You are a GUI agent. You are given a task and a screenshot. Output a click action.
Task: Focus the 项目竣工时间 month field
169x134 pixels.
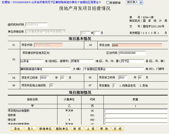[x=140, y=77]
